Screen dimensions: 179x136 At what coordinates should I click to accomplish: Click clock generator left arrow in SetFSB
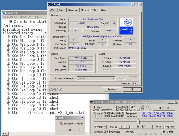(135, 110)
